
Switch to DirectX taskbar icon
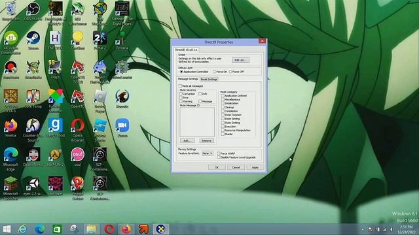(x=160, y=229)
